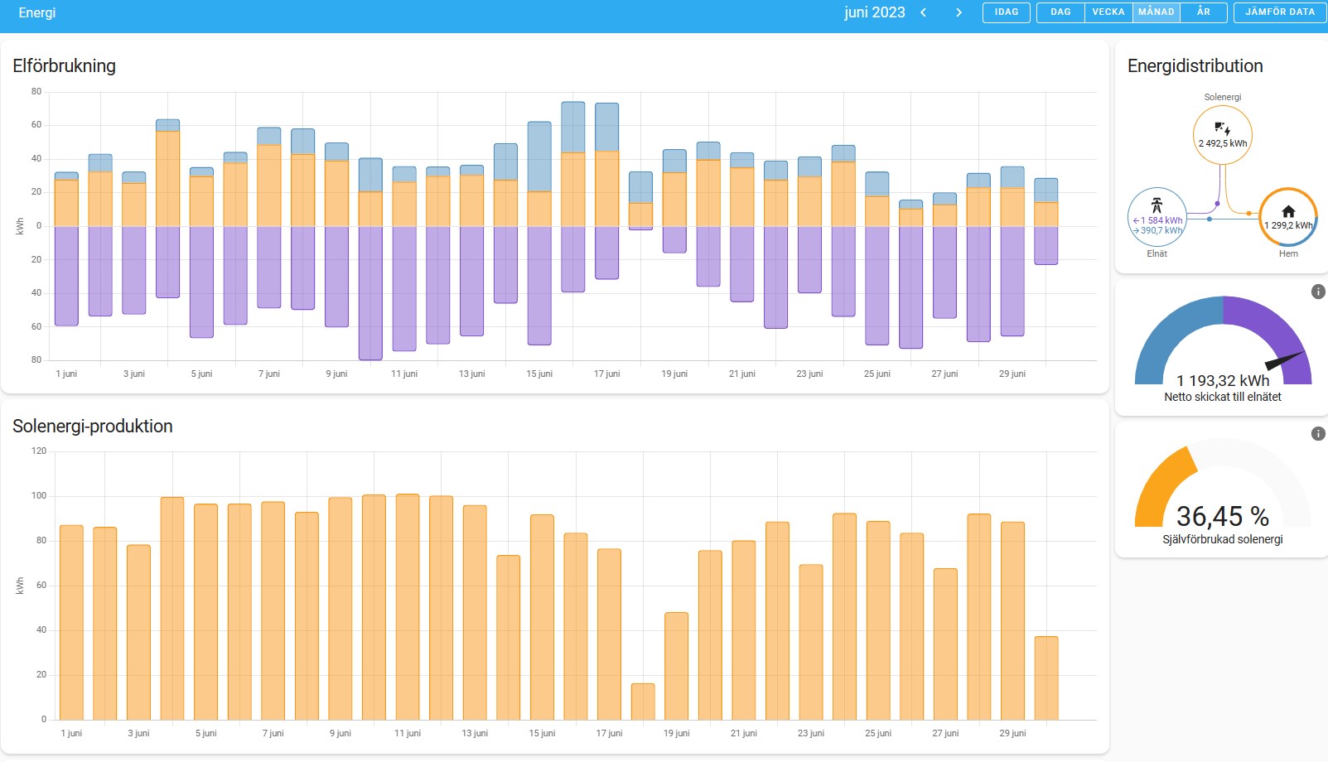Click the blue bar segment for 16 juni in Elförbrukning
Viewport: 1328px width, 762px height.
[573, 128]
